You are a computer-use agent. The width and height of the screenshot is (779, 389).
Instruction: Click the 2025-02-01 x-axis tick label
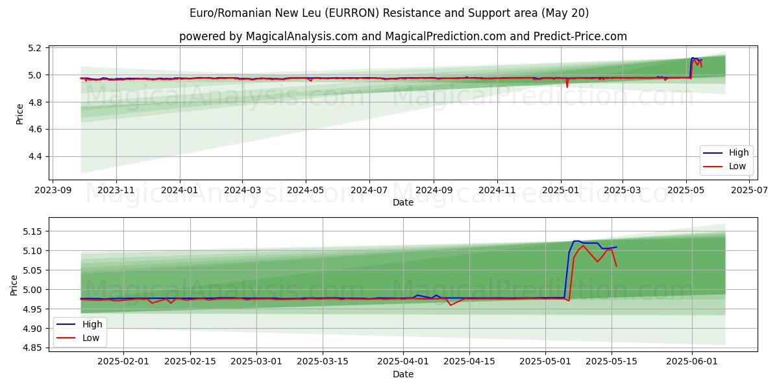pos(124,362)
